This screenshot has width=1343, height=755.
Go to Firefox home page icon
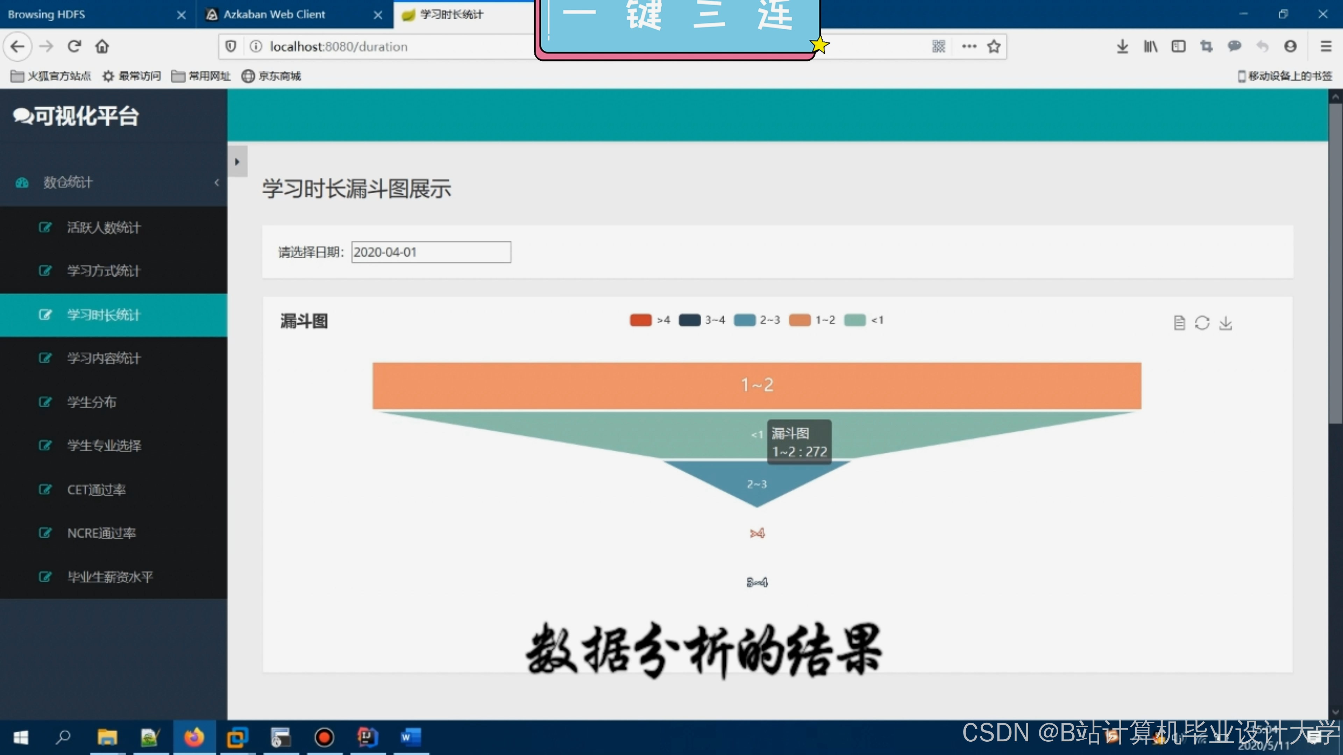(x=102, y=46)
